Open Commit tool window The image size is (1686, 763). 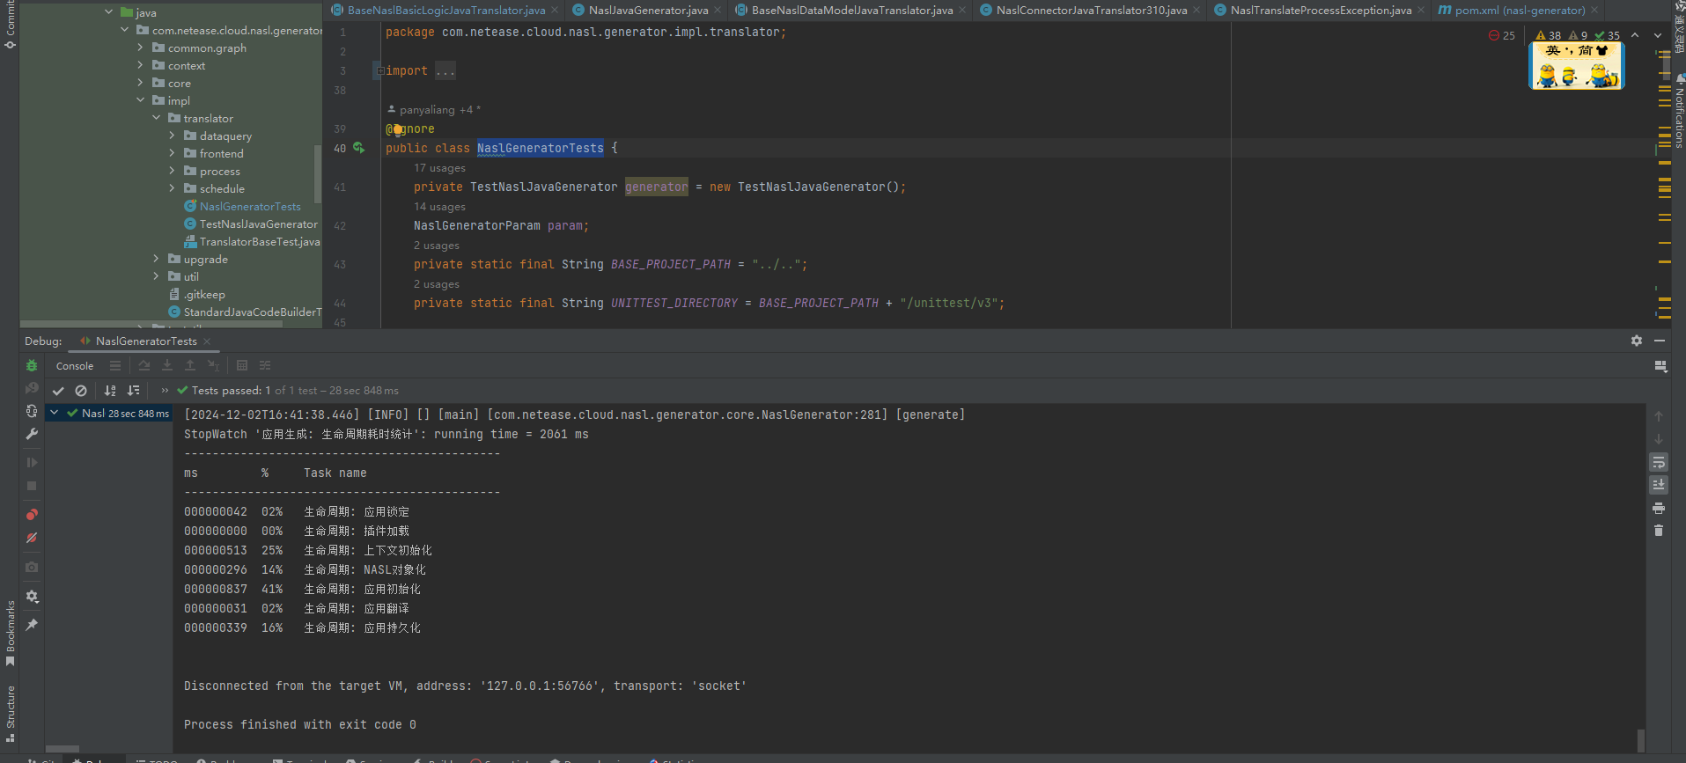pyautogui.click(x=10, y=25)
